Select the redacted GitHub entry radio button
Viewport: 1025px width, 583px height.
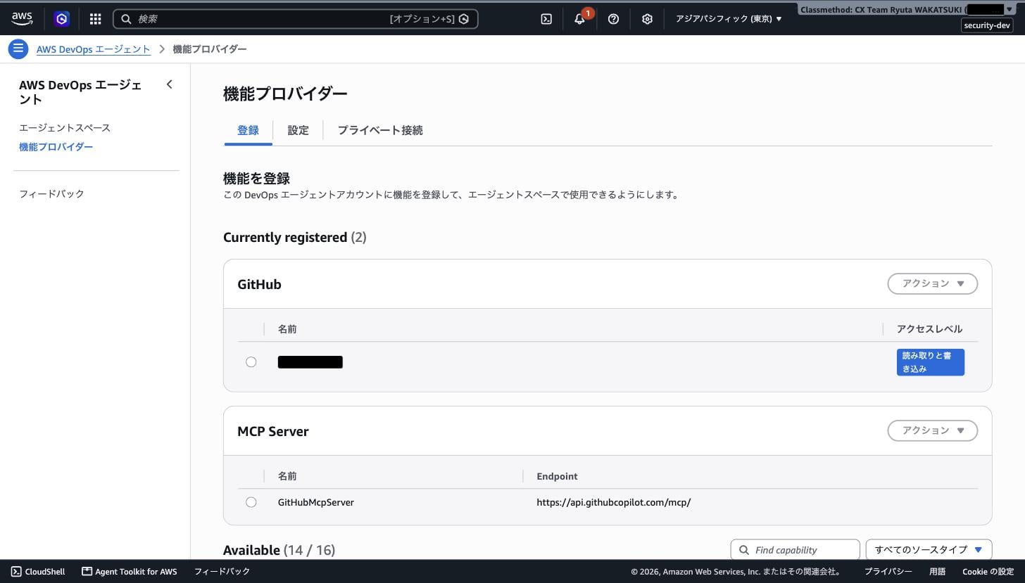coord(251,362)
